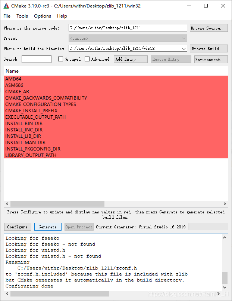Click the Configure button

(18, 227)
